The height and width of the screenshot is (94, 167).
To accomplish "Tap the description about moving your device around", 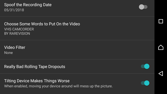I will pyautogui.click(x=58, y=86).
